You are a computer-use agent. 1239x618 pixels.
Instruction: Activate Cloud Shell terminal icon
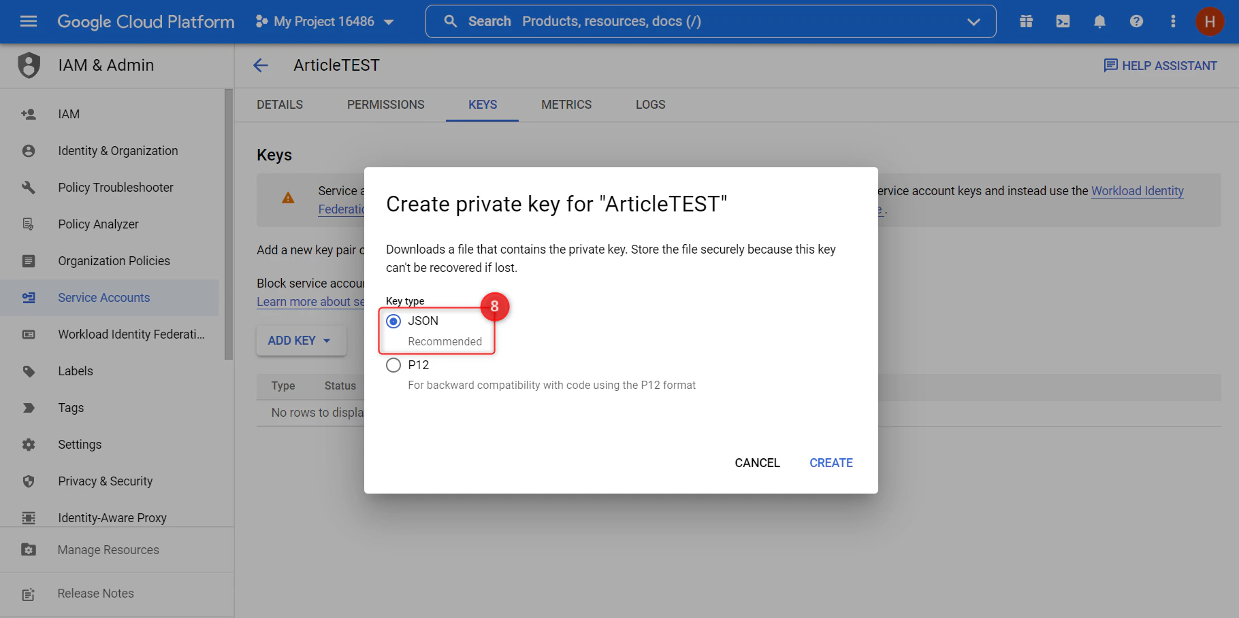(1063, 21)
